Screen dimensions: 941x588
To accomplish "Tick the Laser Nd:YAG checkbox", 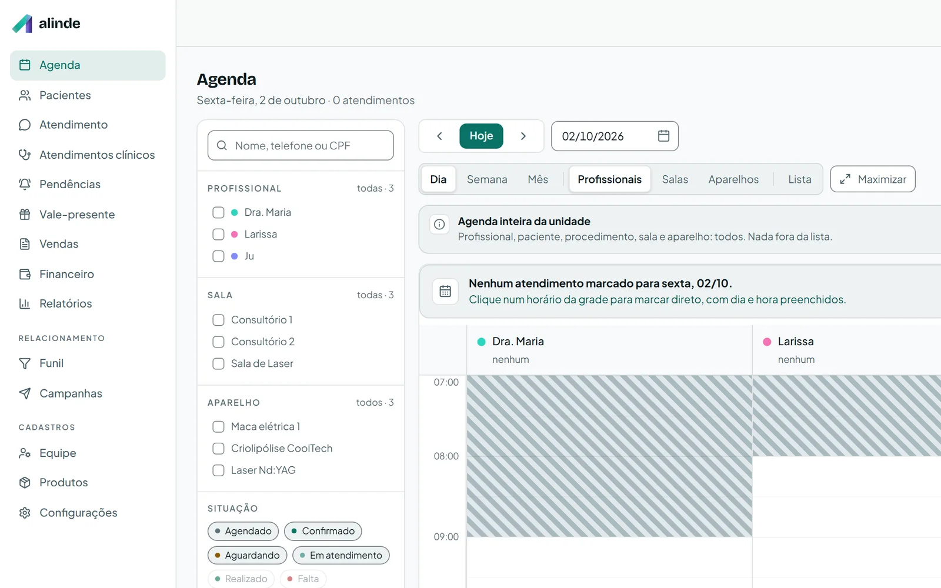I will pyautogui.click(x=218, y=470).
